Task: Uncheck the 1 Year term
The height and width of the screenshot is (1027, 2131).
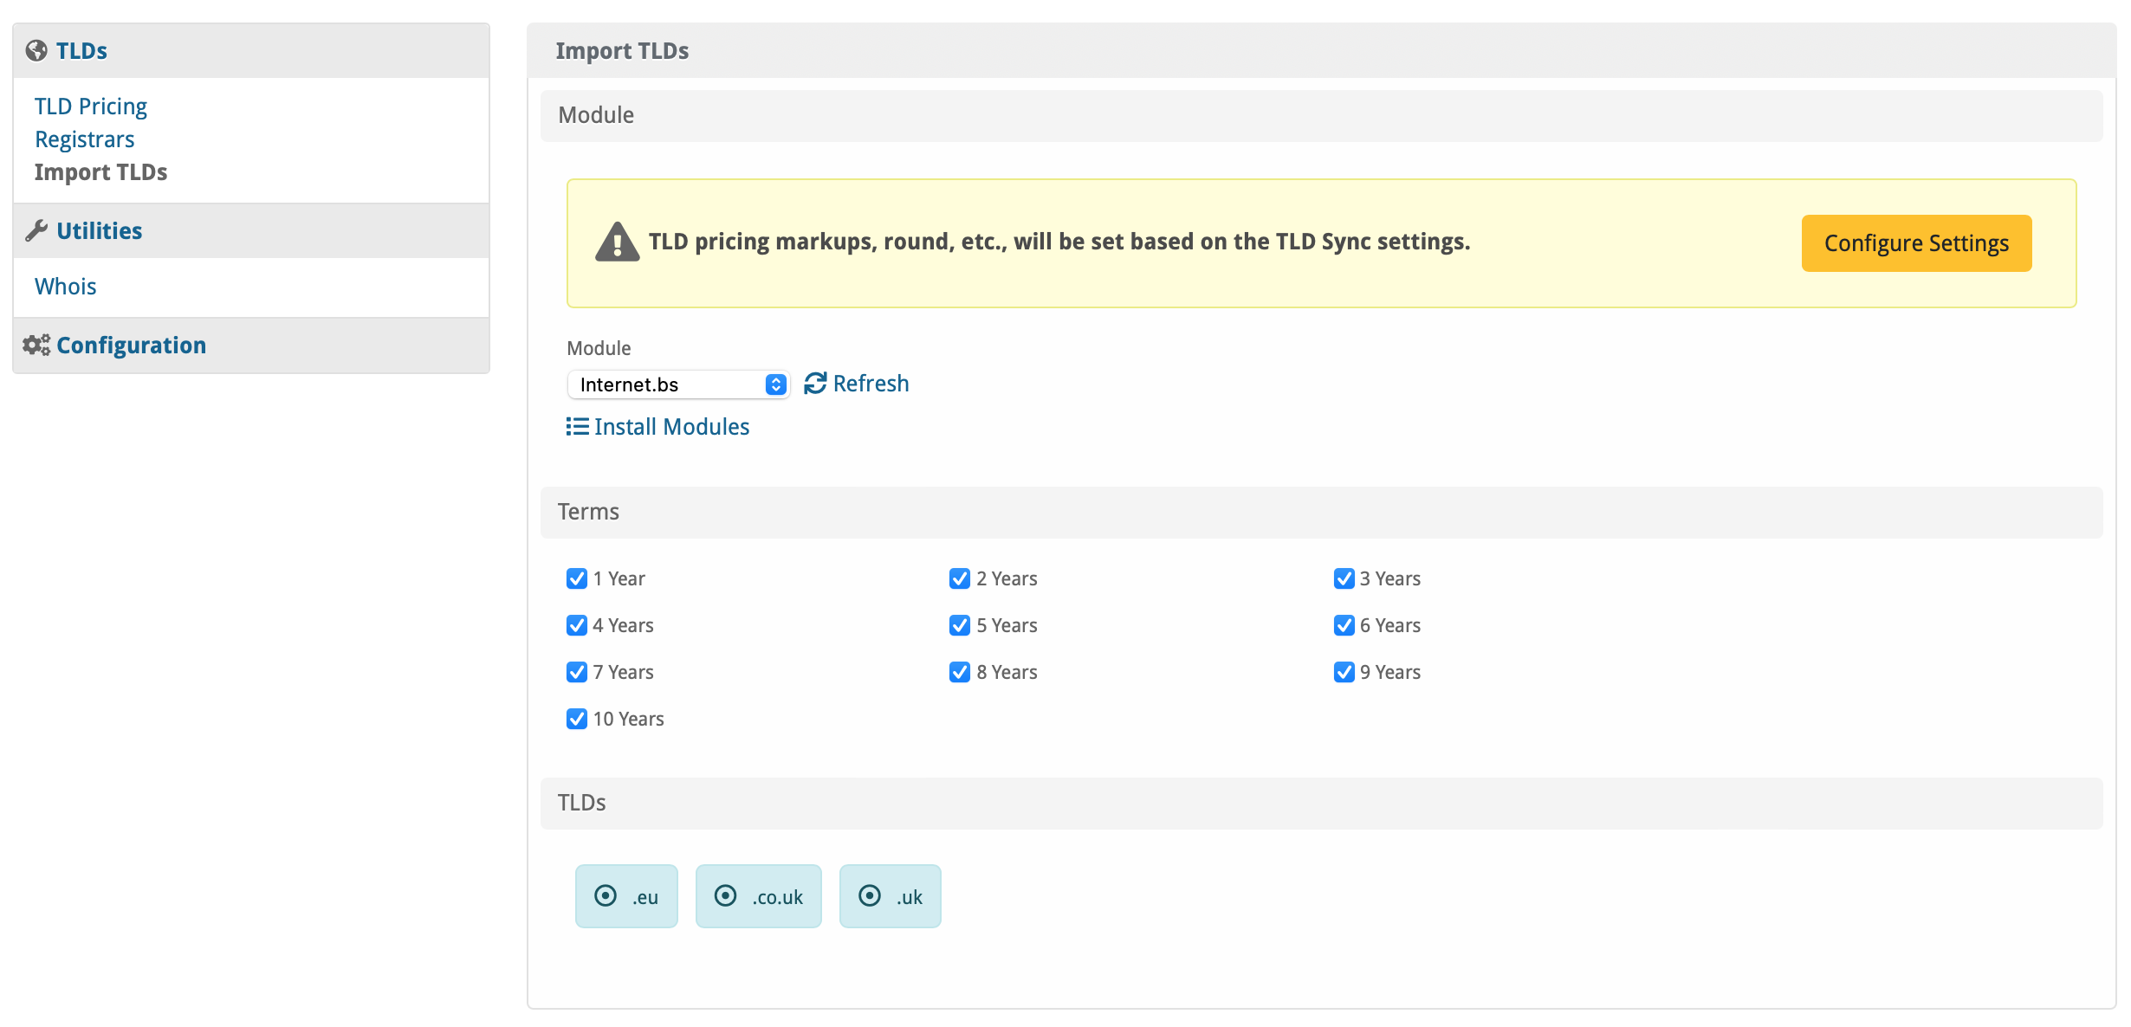Action: (x=577, y=578)
